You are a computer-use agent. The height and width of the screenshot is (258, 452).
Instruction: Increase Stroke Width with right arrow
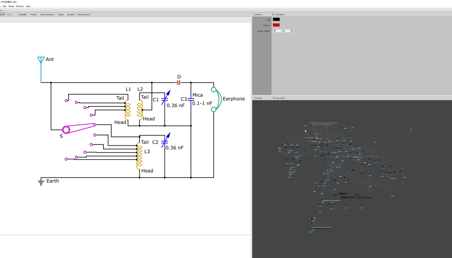coord(291,31)
